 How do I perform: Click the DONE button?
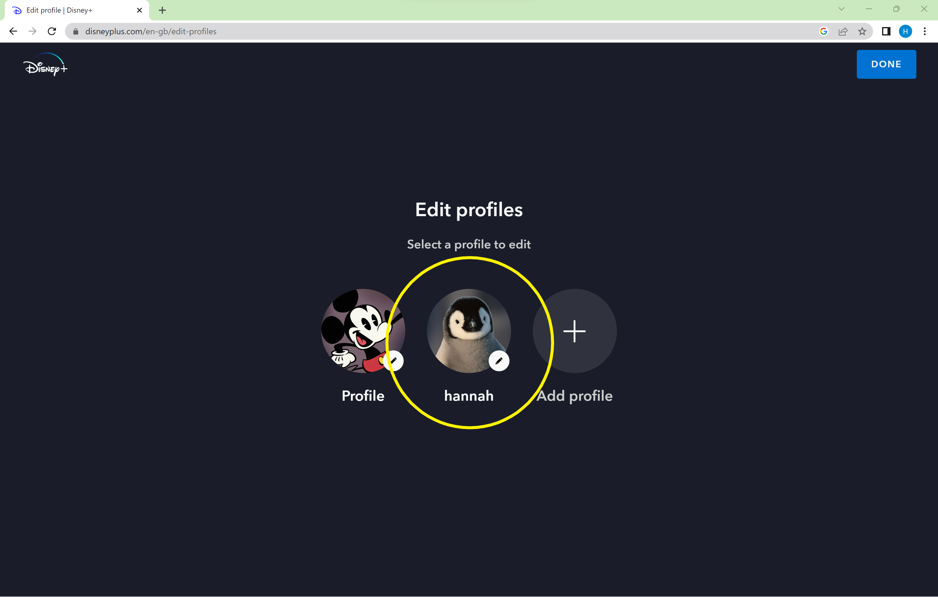click(x=886, y=64)
